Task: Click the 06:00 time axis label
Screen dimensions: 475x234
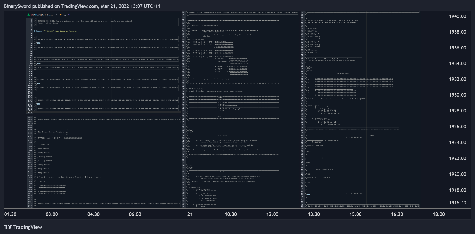Action: 135,214
